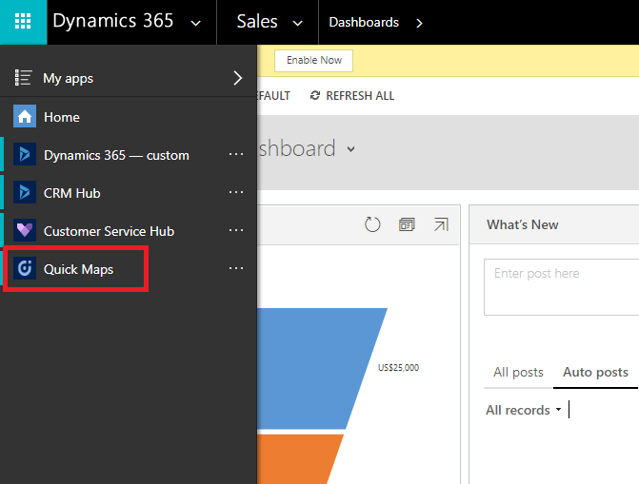
Task: Launch Quick Maps app
Action: tap(78, 269)
